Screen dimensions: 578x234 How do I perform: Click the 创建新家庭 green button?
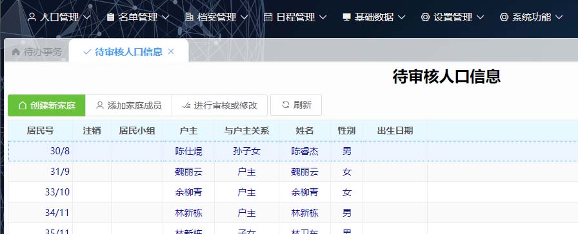(x=47, y=105)
